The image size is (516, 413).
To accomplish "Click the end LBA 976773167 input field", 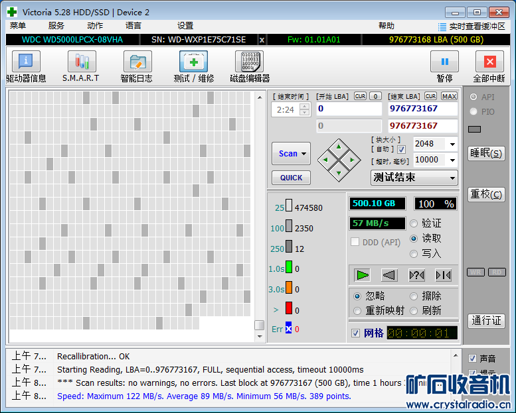I will click(422, 109).
